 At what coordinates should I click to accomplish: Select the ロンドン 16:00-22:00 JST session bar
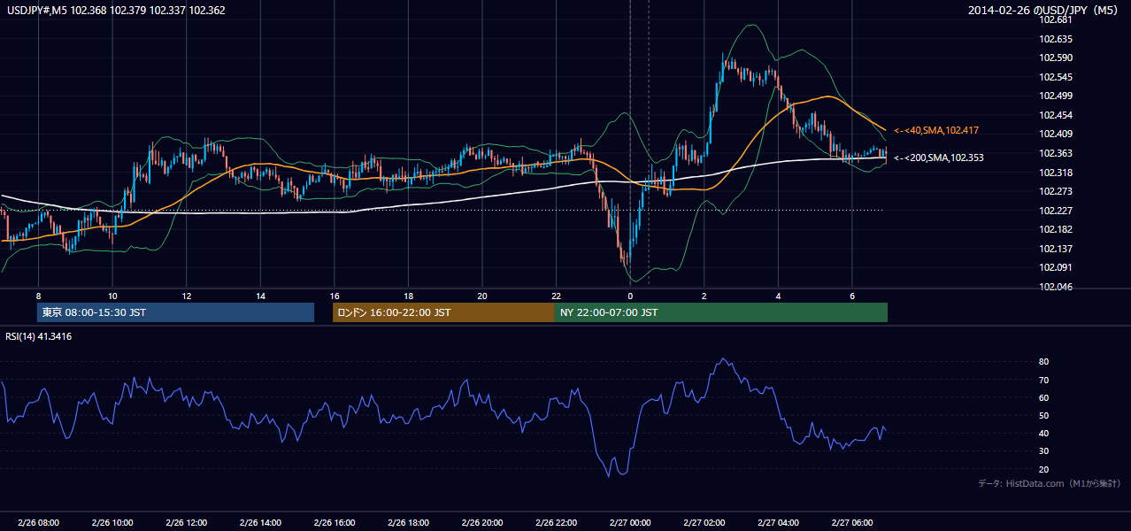443,312
